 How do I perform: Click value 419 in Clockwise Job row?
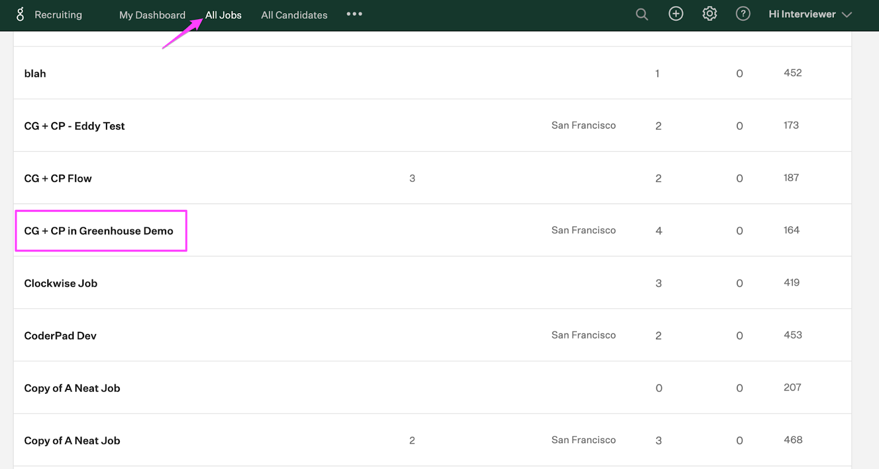pyautogui.click(x=792, y=282)
